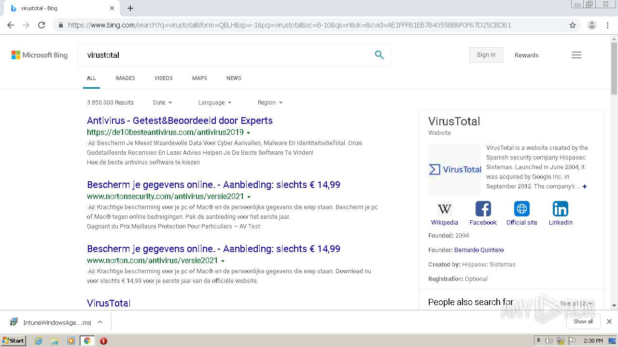This screenshot has width=618, height=347.
Task: Switch to the IMAGES tab
Action: coord(125,78)
